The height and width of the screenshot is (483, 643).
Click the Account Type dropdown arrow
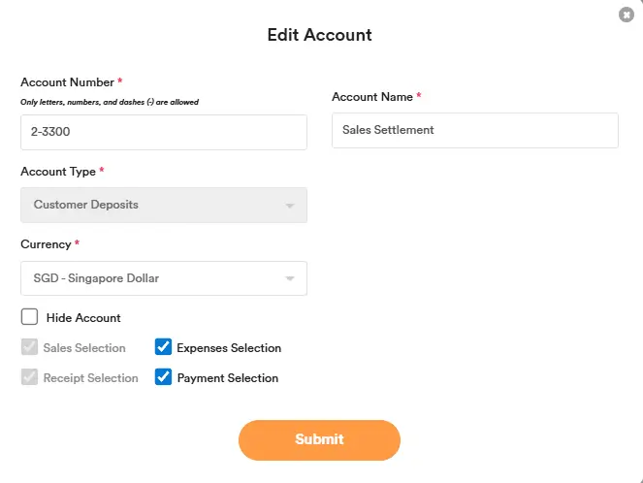pyautogui.click(x=289, y=206)
